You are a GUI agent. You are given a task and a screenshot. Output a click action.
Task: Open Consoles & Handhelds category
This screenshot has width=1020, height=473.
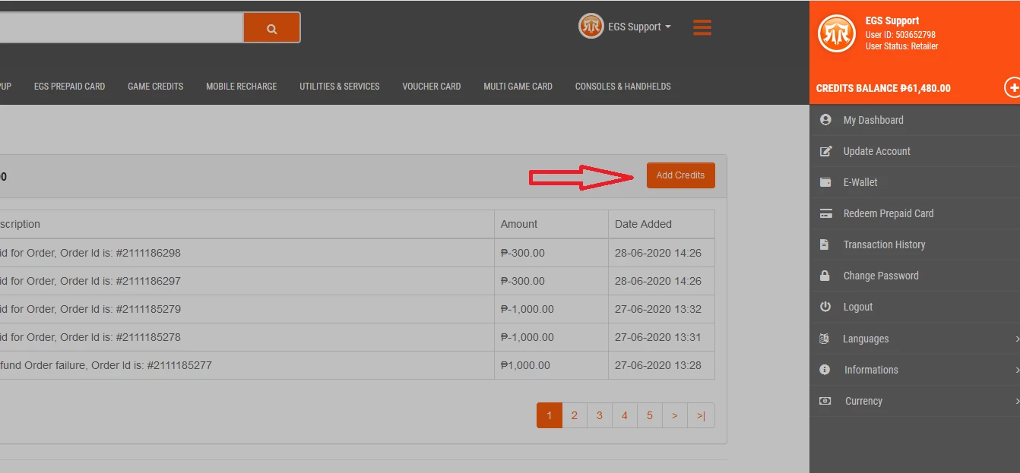pyautogui.click(x=622, y=87)
